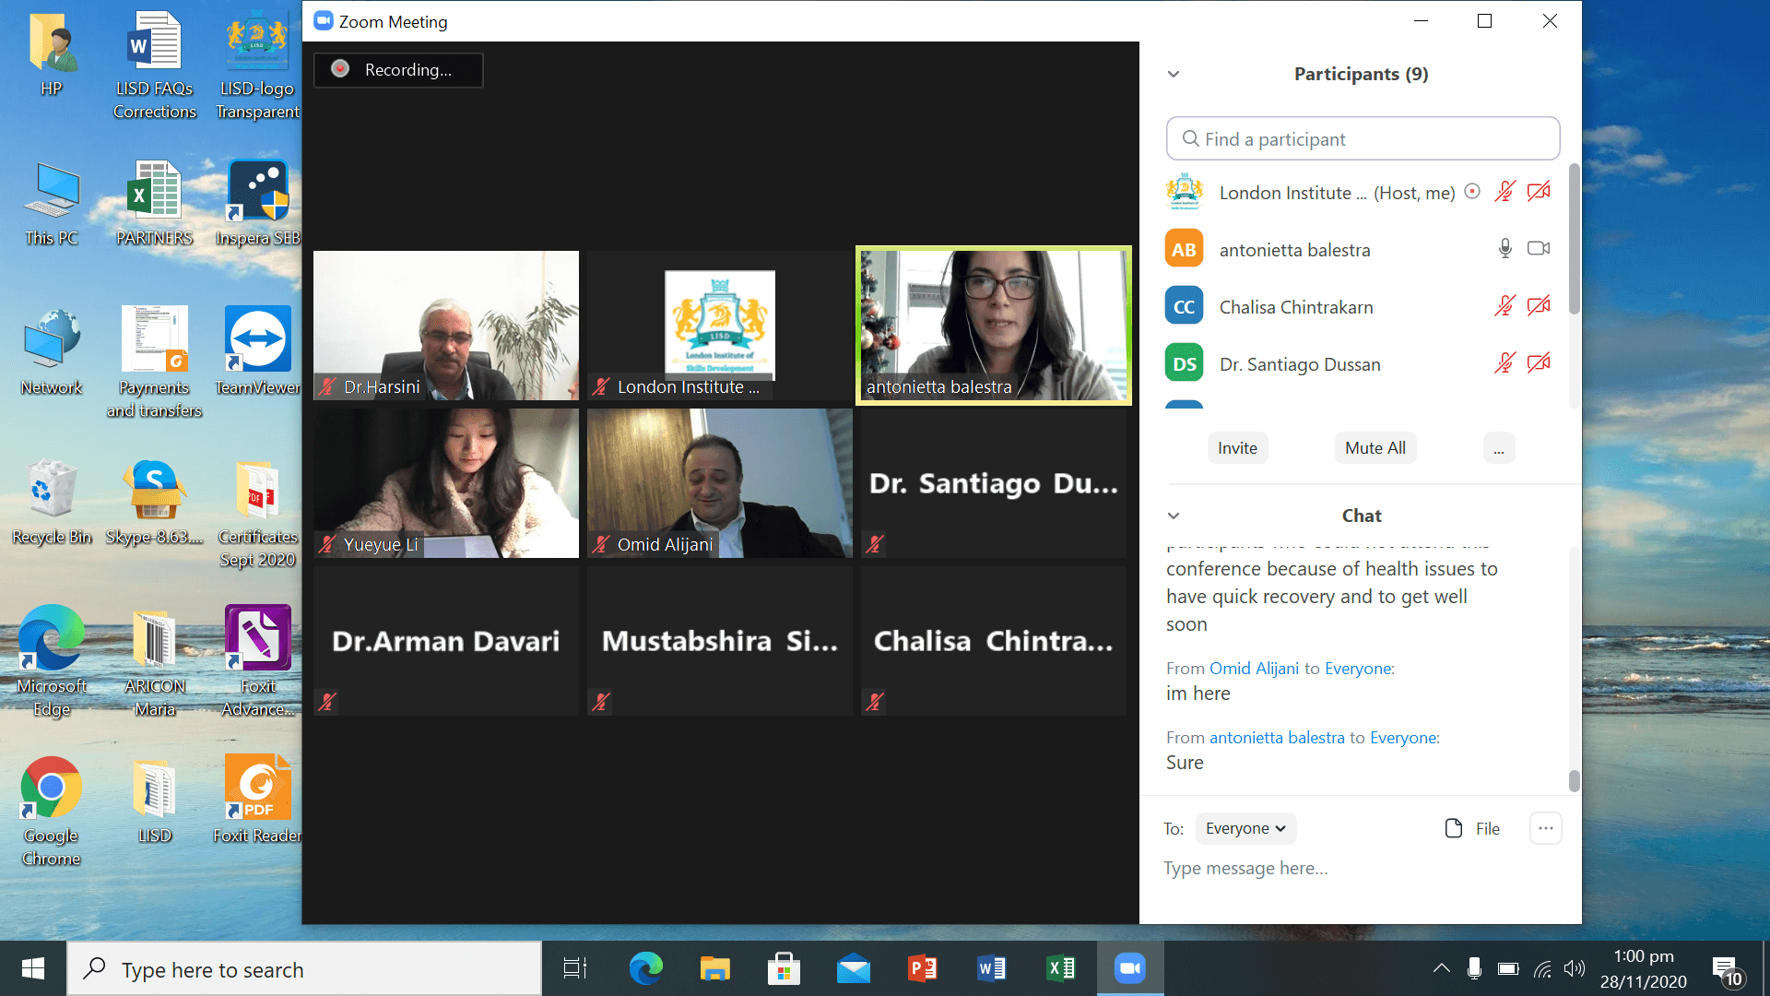Select Dr.Arman Davari participant tile
This screenshot has height=996, width=1770.
coord(446,641)
